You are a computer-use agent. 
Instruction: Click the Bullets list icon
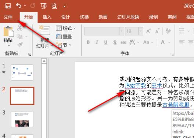tap(182, 31)
